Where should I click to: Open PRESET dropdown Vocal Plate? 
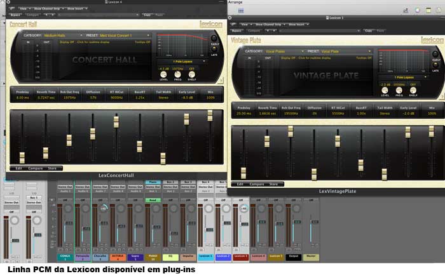point(346,51)
